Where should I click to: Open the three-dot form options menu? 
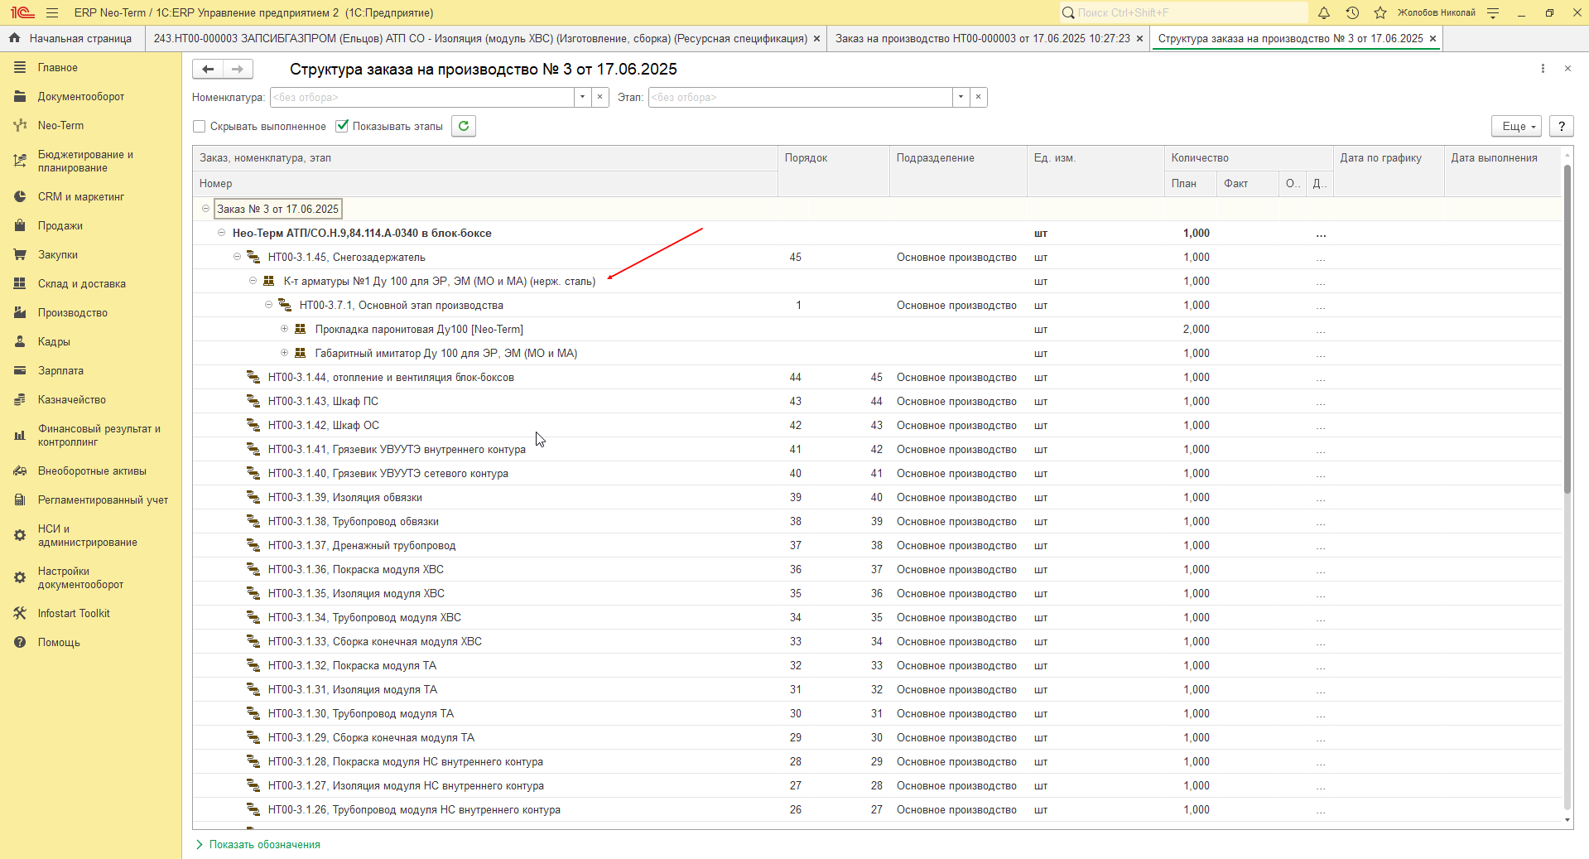[1543, 69]
